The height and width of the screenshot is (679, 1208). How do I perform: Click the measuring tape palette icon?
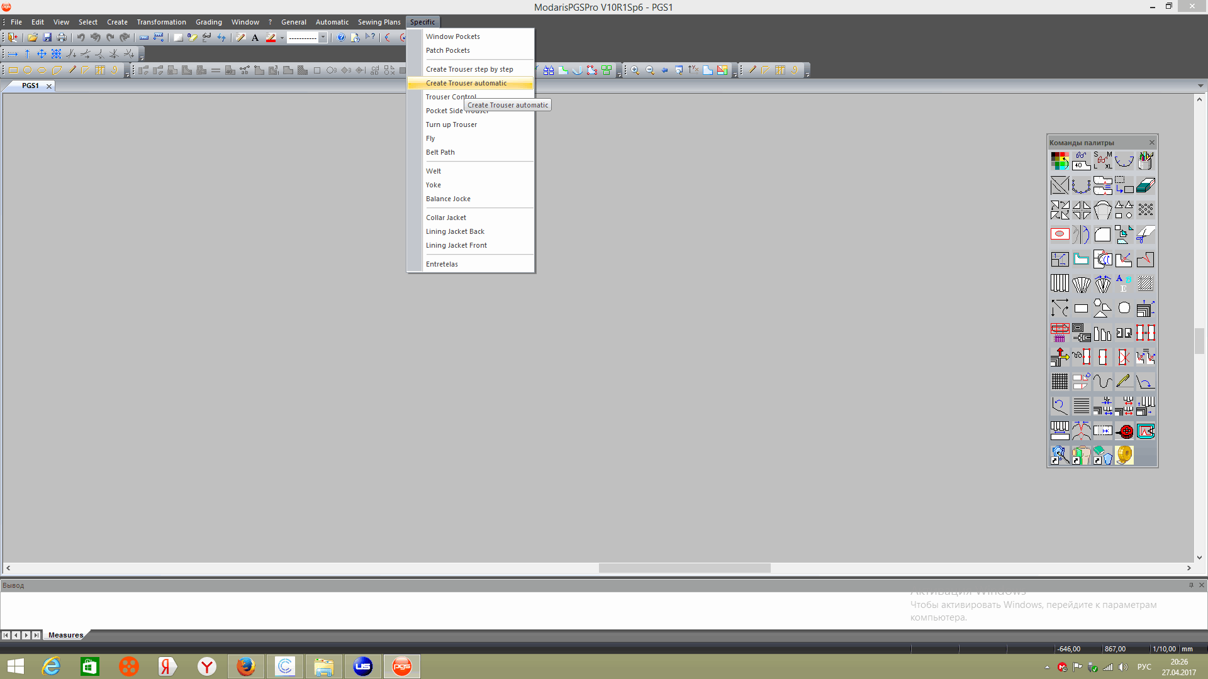point(1124,455)
